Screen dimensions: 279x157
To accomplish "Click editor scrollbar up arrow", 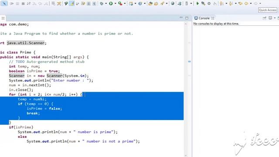I will [x=186, y=24].
